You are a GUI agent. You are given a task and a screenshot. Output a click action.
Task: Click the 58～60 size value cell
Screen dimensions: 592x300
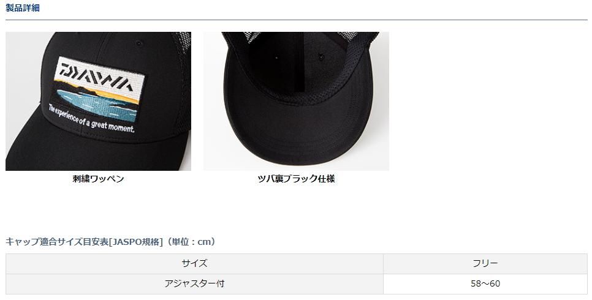click(x=485, y=283)
